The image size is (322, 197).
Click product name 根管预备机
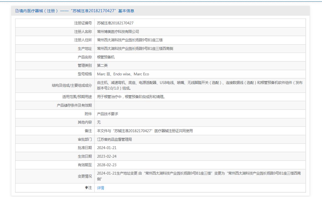[106, 57]
